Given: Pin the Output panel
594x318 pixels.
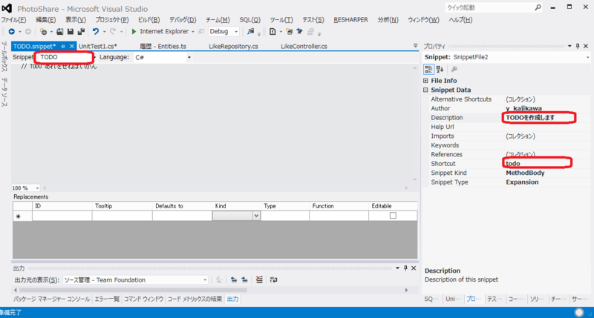Looking at the screenshot, I should click(405, 268).
